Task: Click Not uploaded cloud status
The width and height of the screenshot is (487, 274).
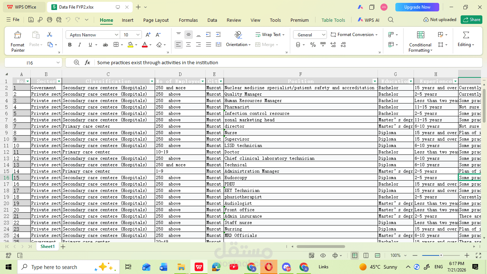Action: pos(440,20)
